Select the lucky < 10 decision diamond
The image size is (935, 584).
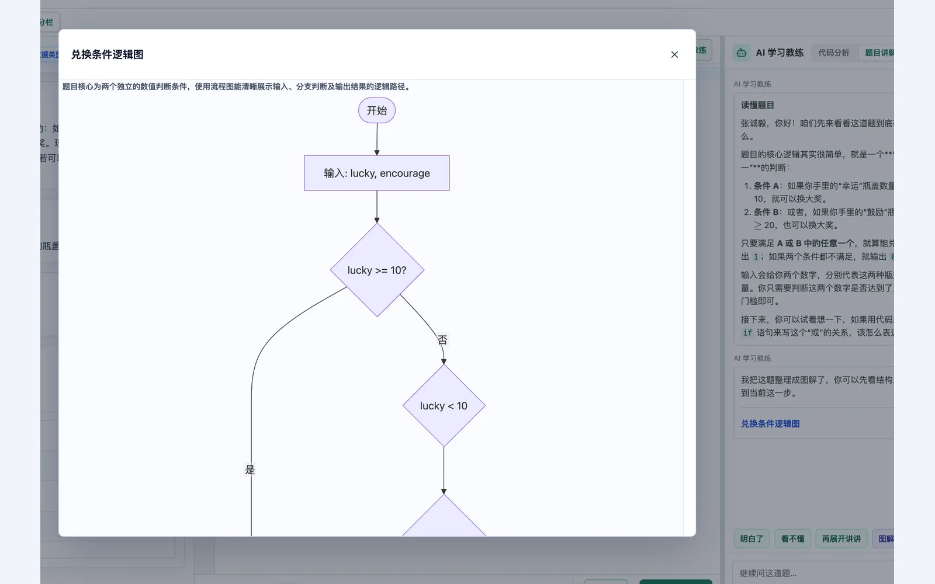[444, 406]
